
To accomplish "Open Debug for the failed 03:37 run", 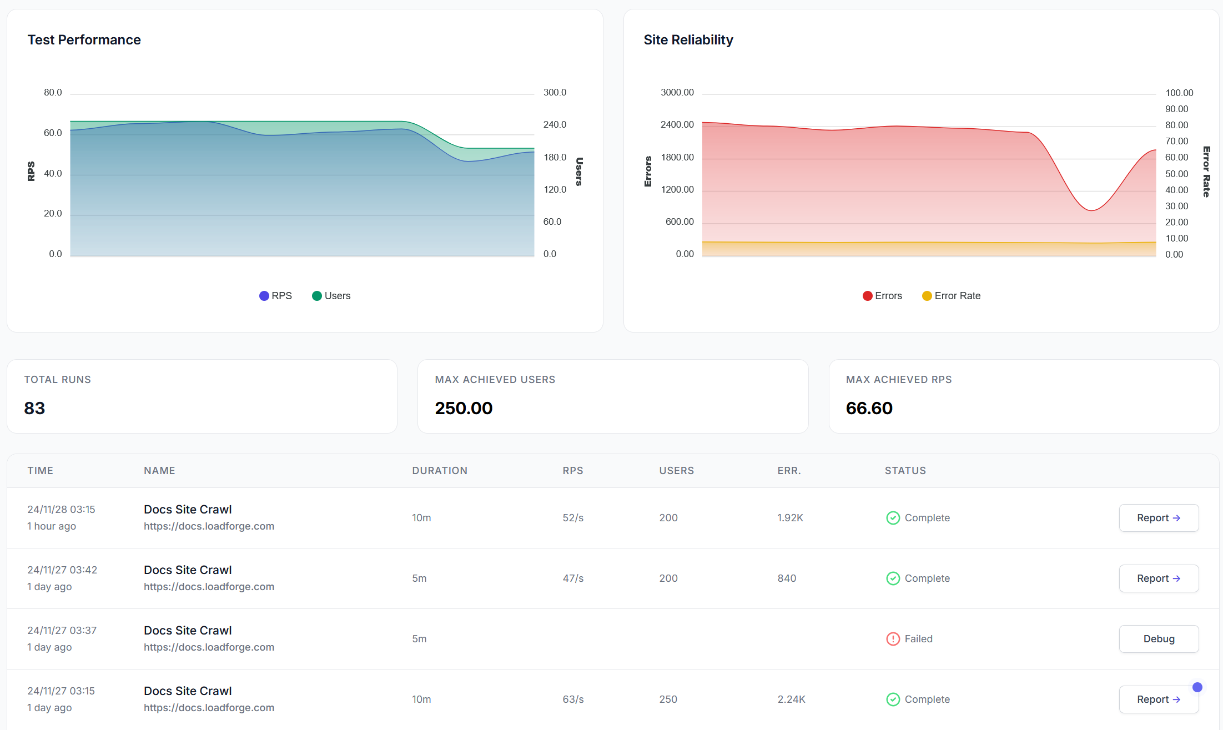I will click(x=1159, y=639).
